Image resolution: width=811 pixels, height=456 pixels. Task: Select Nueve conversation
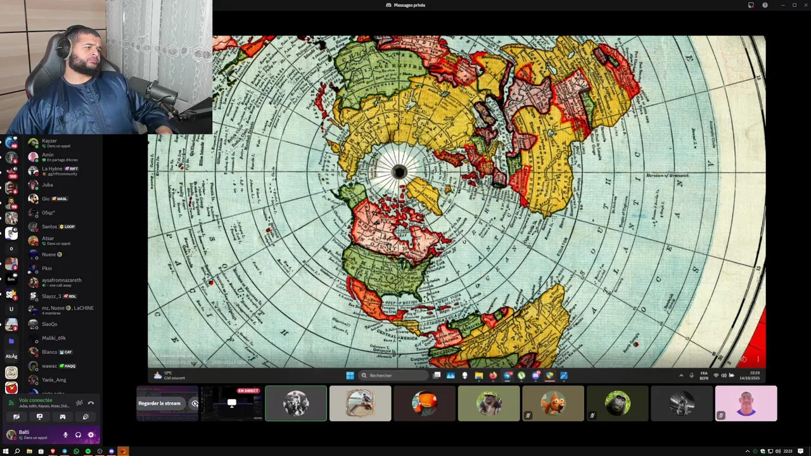[62, 255]
